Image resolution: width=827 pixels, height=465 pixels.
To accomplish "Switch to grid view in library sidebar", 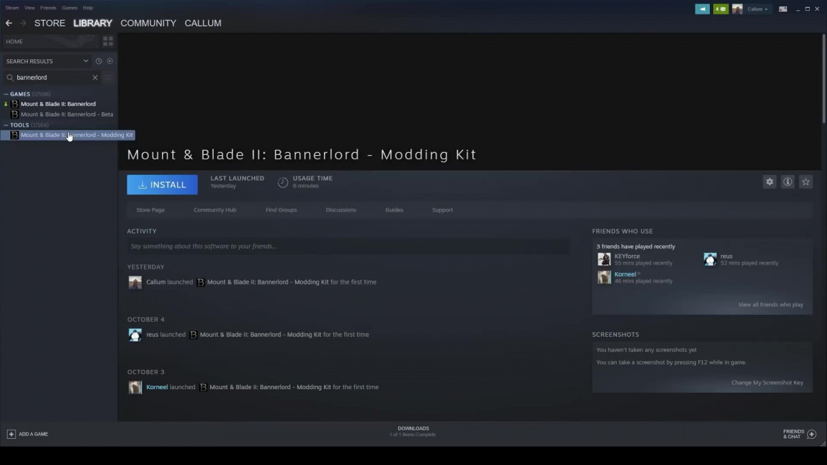I will point(107,41).
